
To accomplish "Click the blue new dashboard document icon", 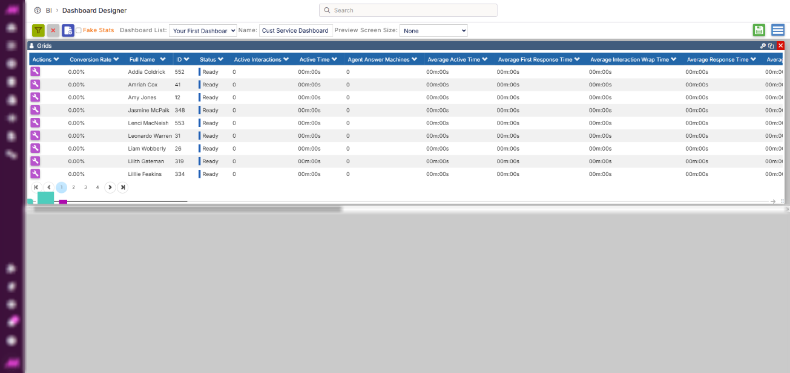I will [68, 30].
